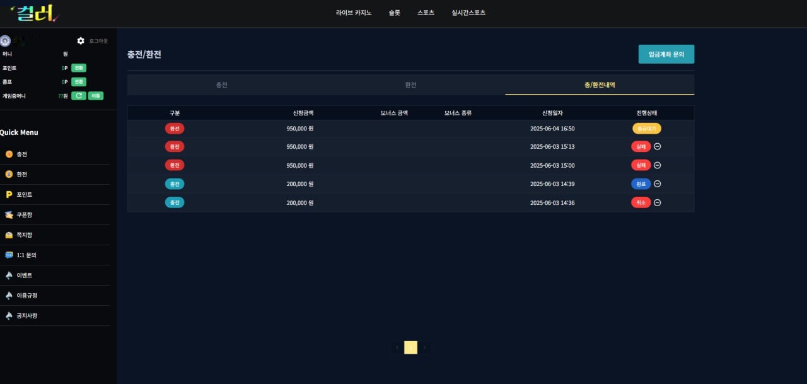
Task: Go to the next page arrow
Action: 424,347
